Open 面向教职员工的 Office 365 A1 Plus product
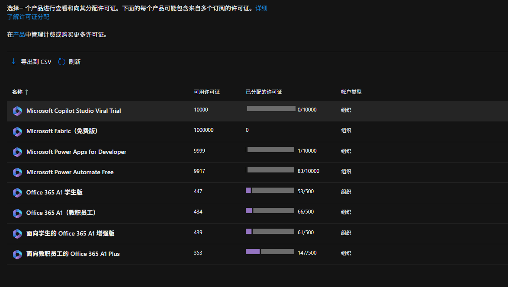The image size is (508, 287). (x=73, y=254)
